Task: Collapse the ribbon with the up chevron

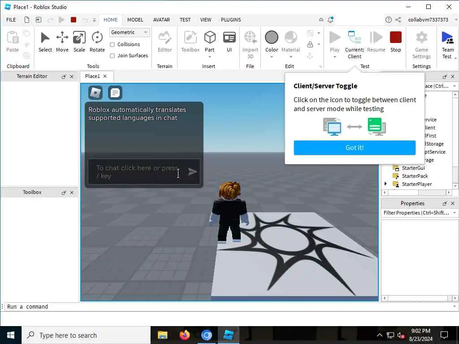Action: tap(321, 20)
